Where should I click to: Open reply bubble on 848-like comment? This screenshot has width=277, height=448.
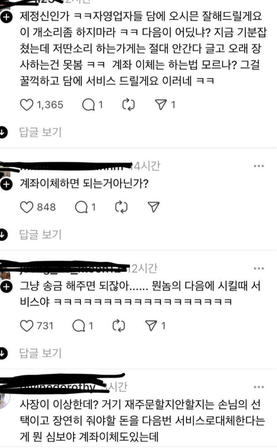coord(81,207)
